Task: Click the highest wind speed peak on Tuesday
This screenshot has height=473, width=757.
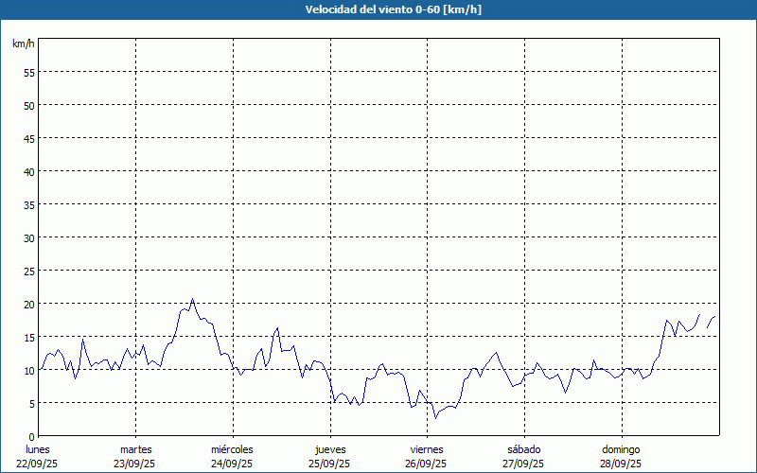Action: click(193, 299)
